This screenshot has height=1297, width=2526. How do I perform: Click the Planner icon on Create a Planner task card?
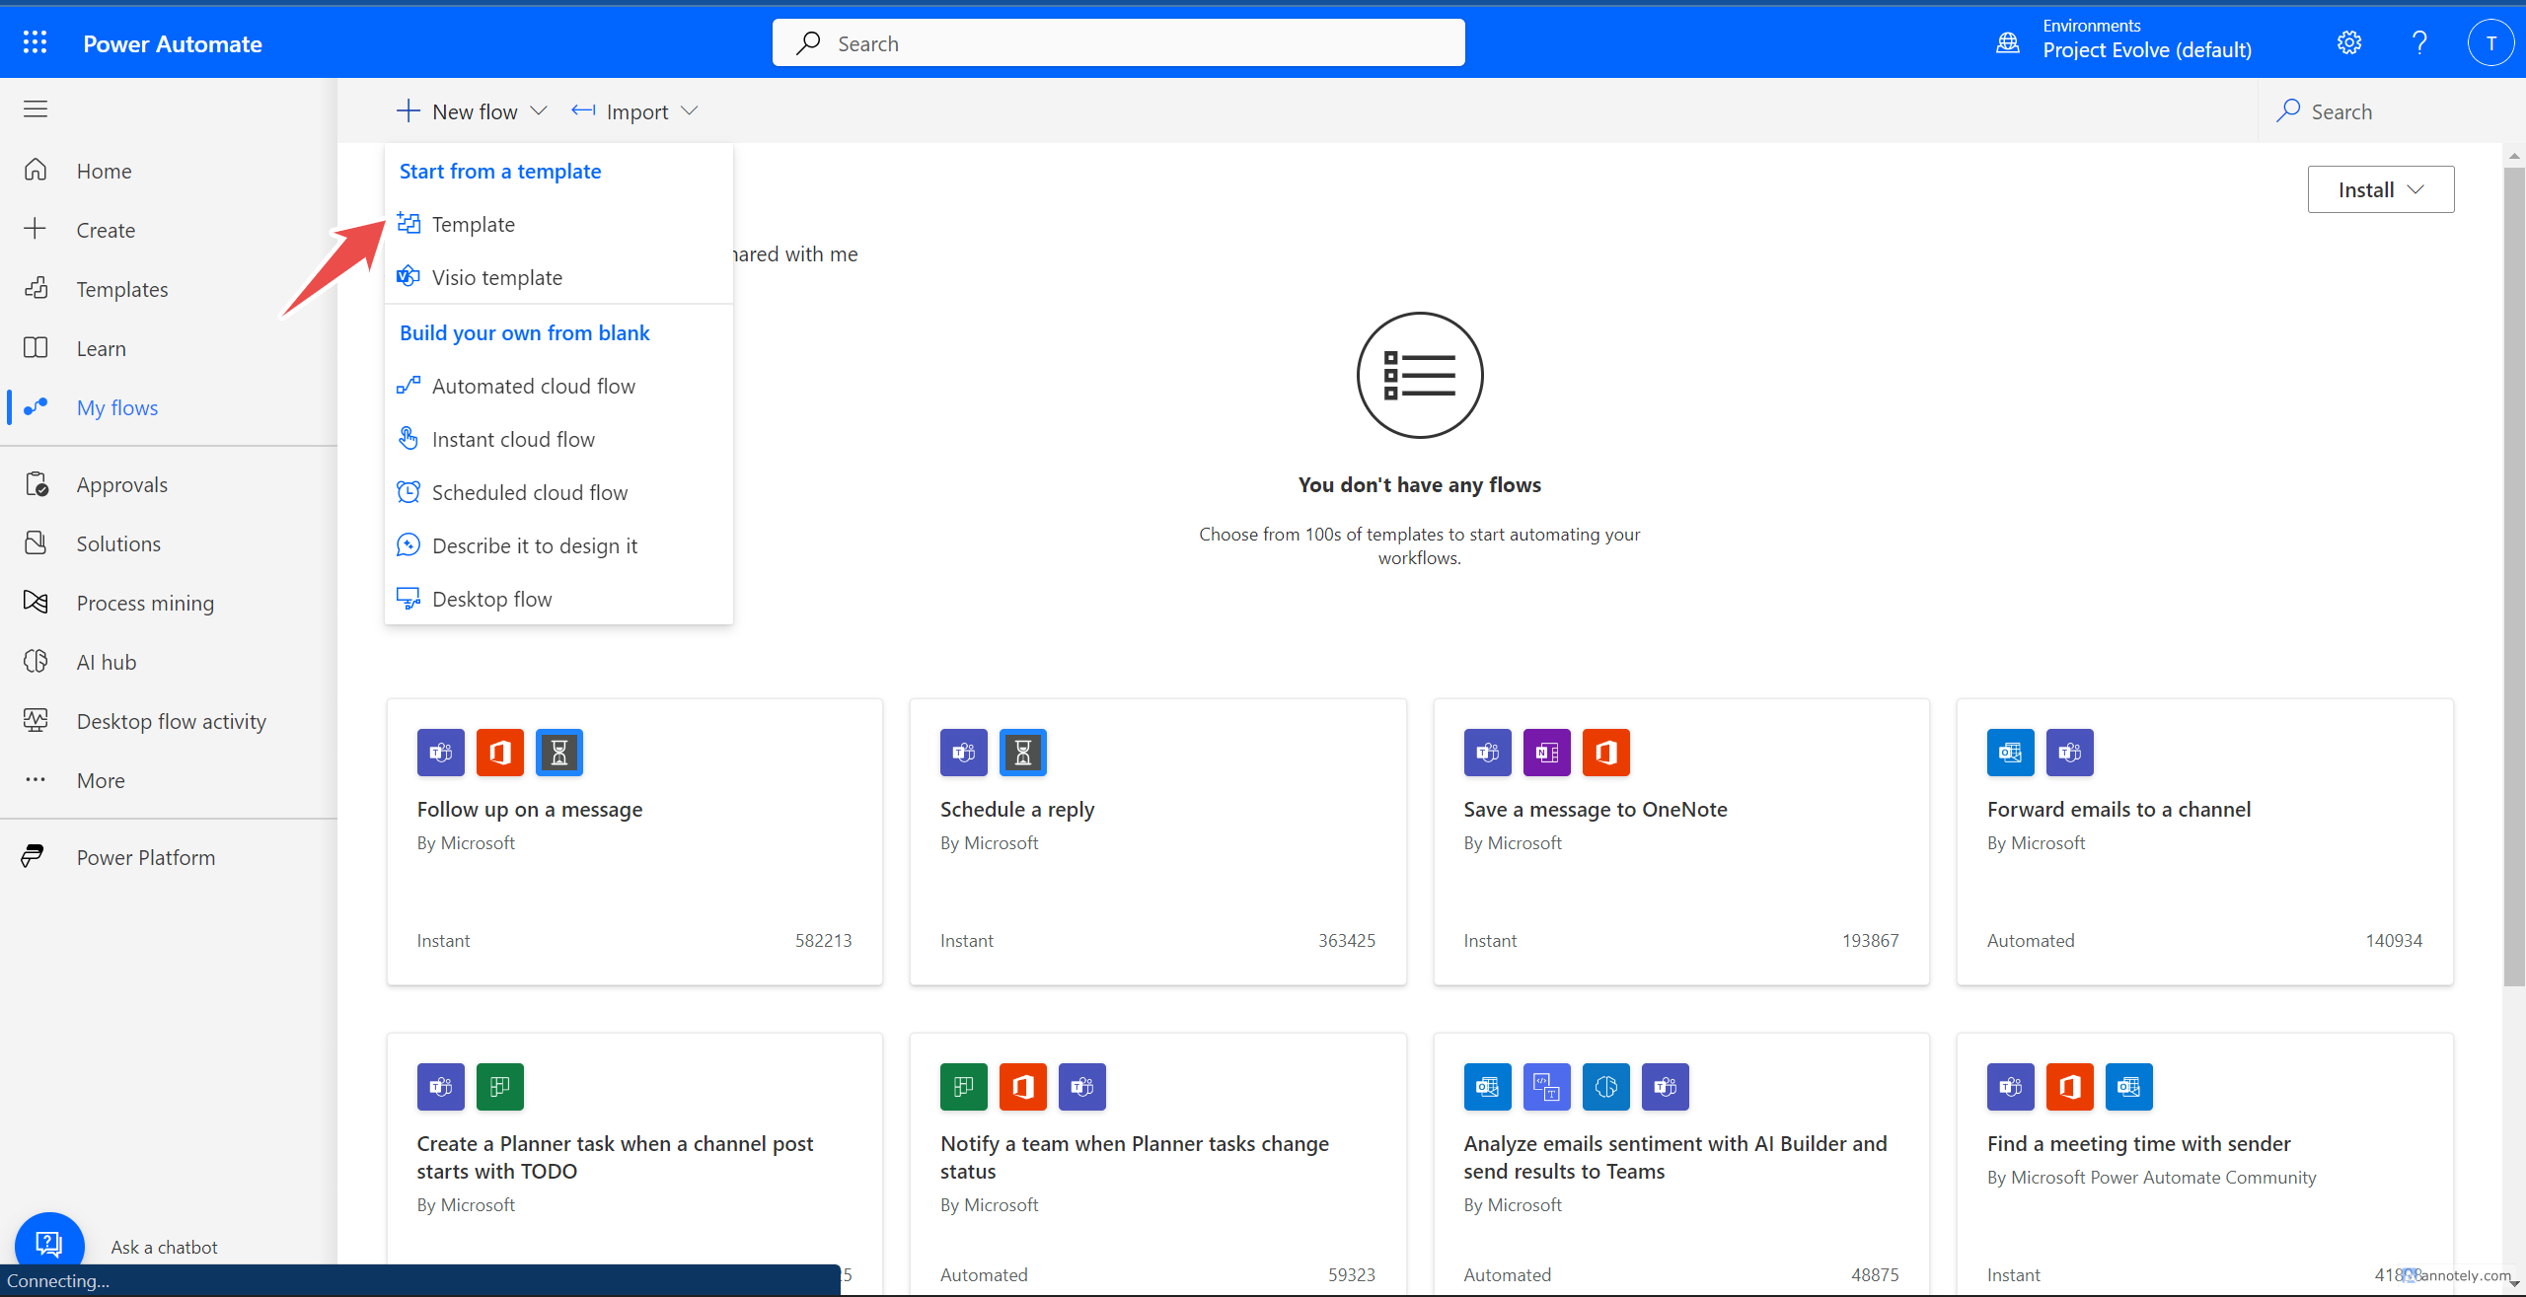pyautogui.click(x=500, y=1087)
